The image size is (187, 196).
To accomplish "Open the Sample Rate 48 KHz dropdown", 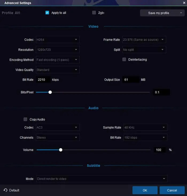I will pos(145,128).
